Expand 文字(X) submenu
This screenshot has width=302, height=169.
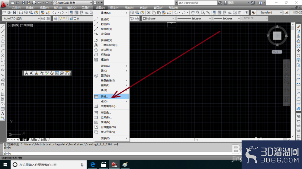111,138
